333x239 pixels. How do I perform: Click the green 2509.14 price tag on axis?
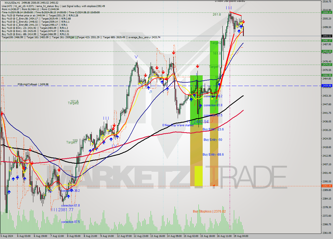click(327, 12)
